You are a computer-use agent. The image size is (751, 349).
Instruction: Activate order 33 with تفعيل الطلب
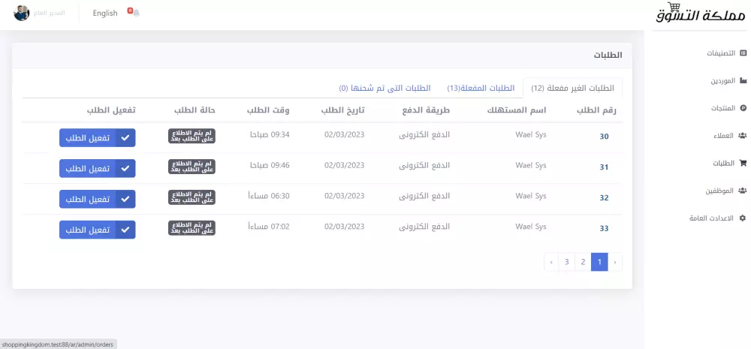point(97,230)
